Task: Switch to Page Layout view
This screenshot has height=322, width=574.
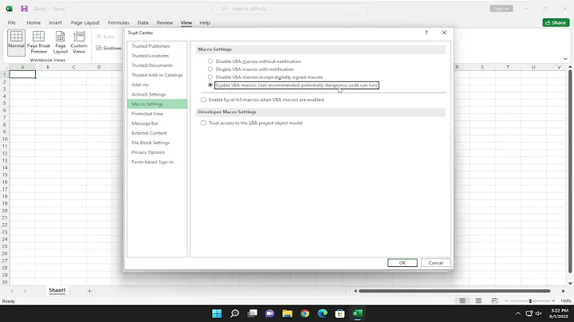Action: coord(60,42)
